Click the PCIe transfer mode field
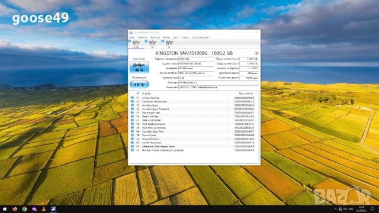The height and width of the screenshot is (213, 379). [196, 73]
